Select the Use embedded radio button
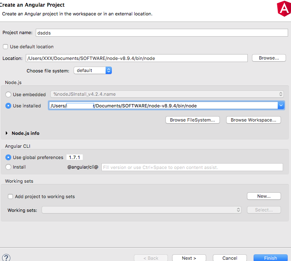291x261 pixels. pos(8,94)
